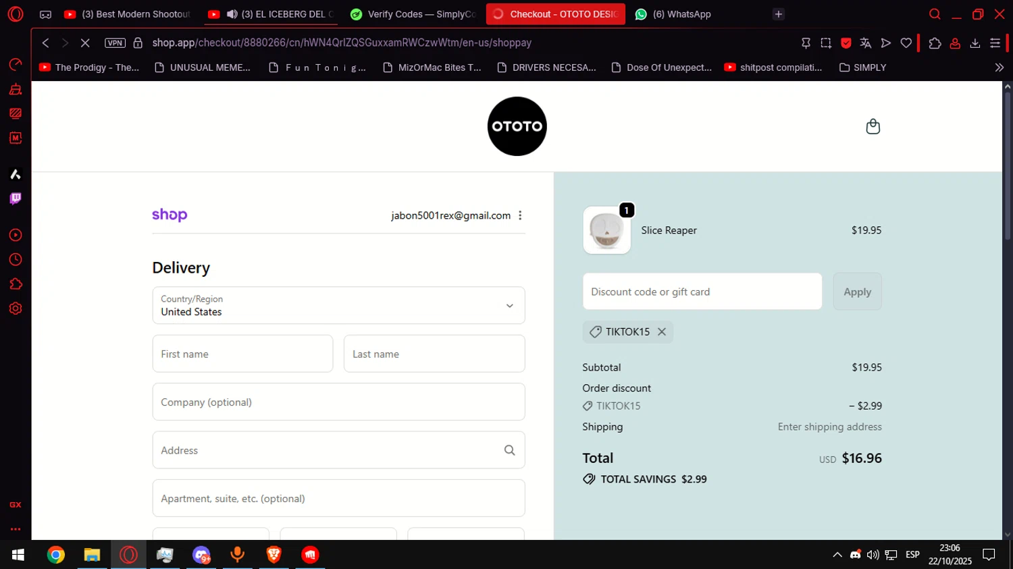Click the Slice Reaper product thumbnail
Screen dimensions: 1013x569
(x=606, y=230)
